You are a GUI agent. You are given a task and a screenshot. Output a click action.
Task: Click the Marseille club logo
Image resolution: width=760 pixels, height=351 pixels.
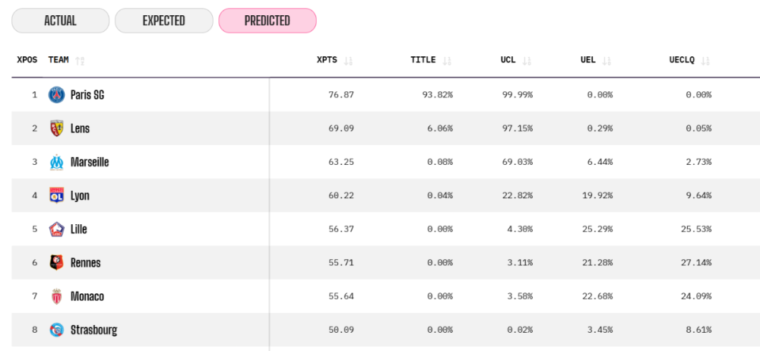pos(57,162)
